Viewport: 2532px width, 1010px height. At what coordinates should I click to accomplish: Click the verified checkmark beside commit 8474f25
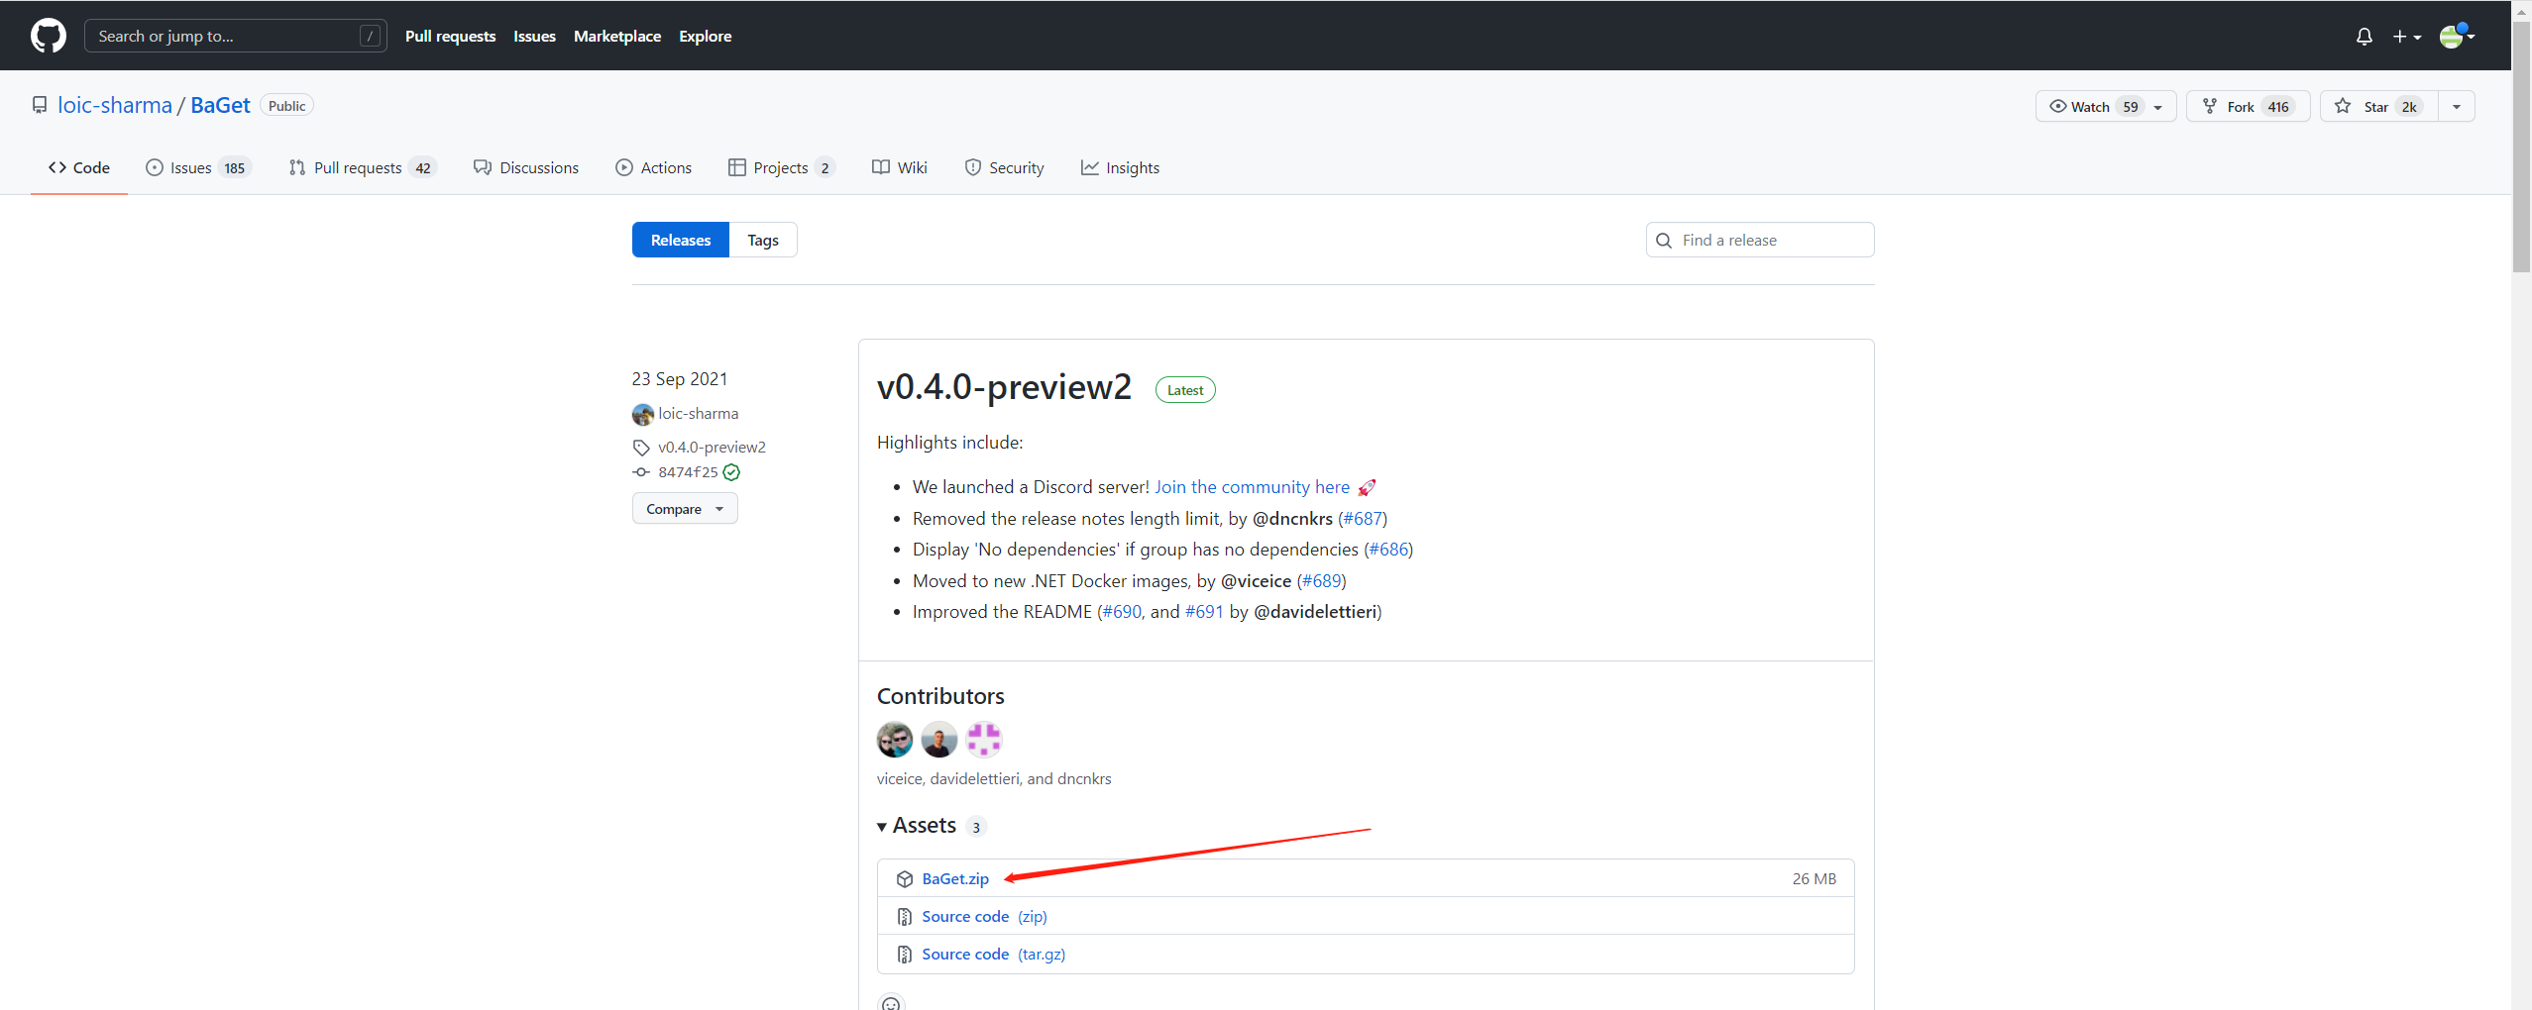tap(731, 472)
